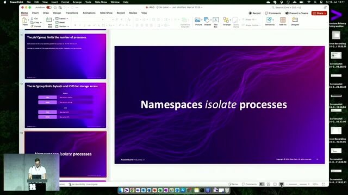Adjust the zoom slider
This screenshot has height=195, width=348.
click(297, 184)
